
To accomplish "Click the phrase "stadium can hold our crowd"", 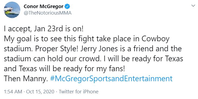I will (x=52, y=59).
